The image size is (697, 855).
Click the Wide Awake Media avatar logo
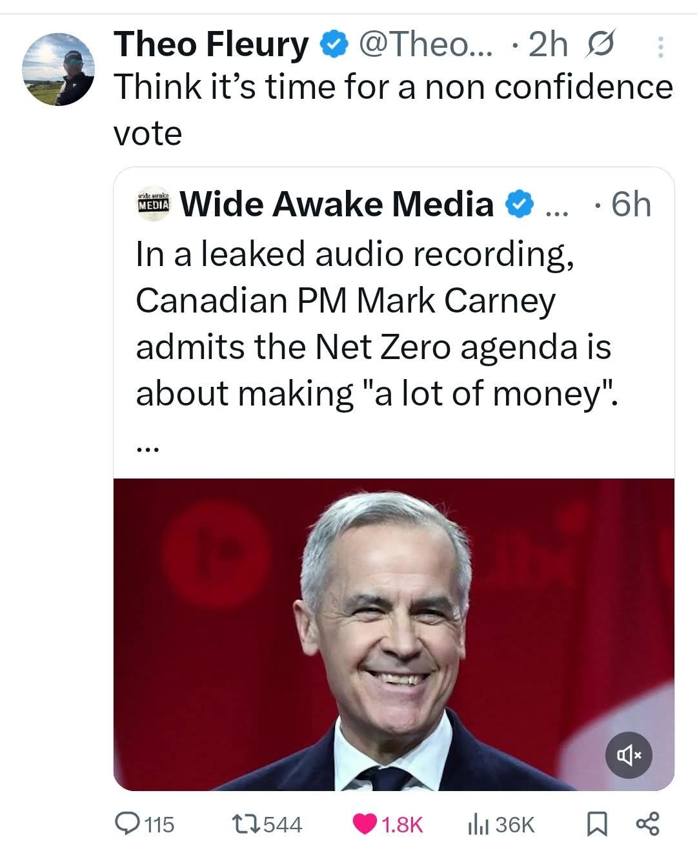154,205
